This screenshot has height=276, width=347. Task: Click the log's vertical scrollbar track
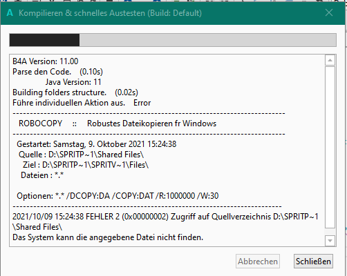point(330,147)
